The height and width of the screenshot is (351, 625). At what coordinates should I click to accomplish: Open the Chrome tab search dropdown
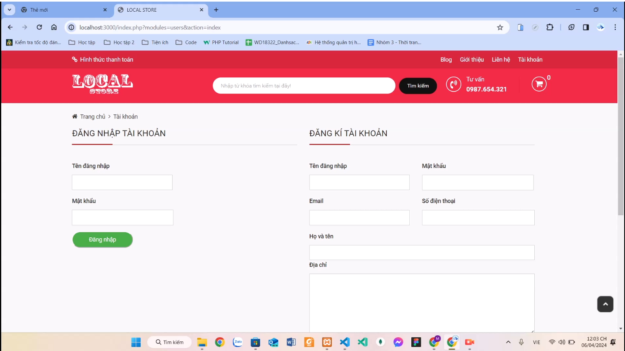click(9, 10)
